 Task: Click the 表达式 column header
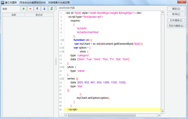pos(39,15)
